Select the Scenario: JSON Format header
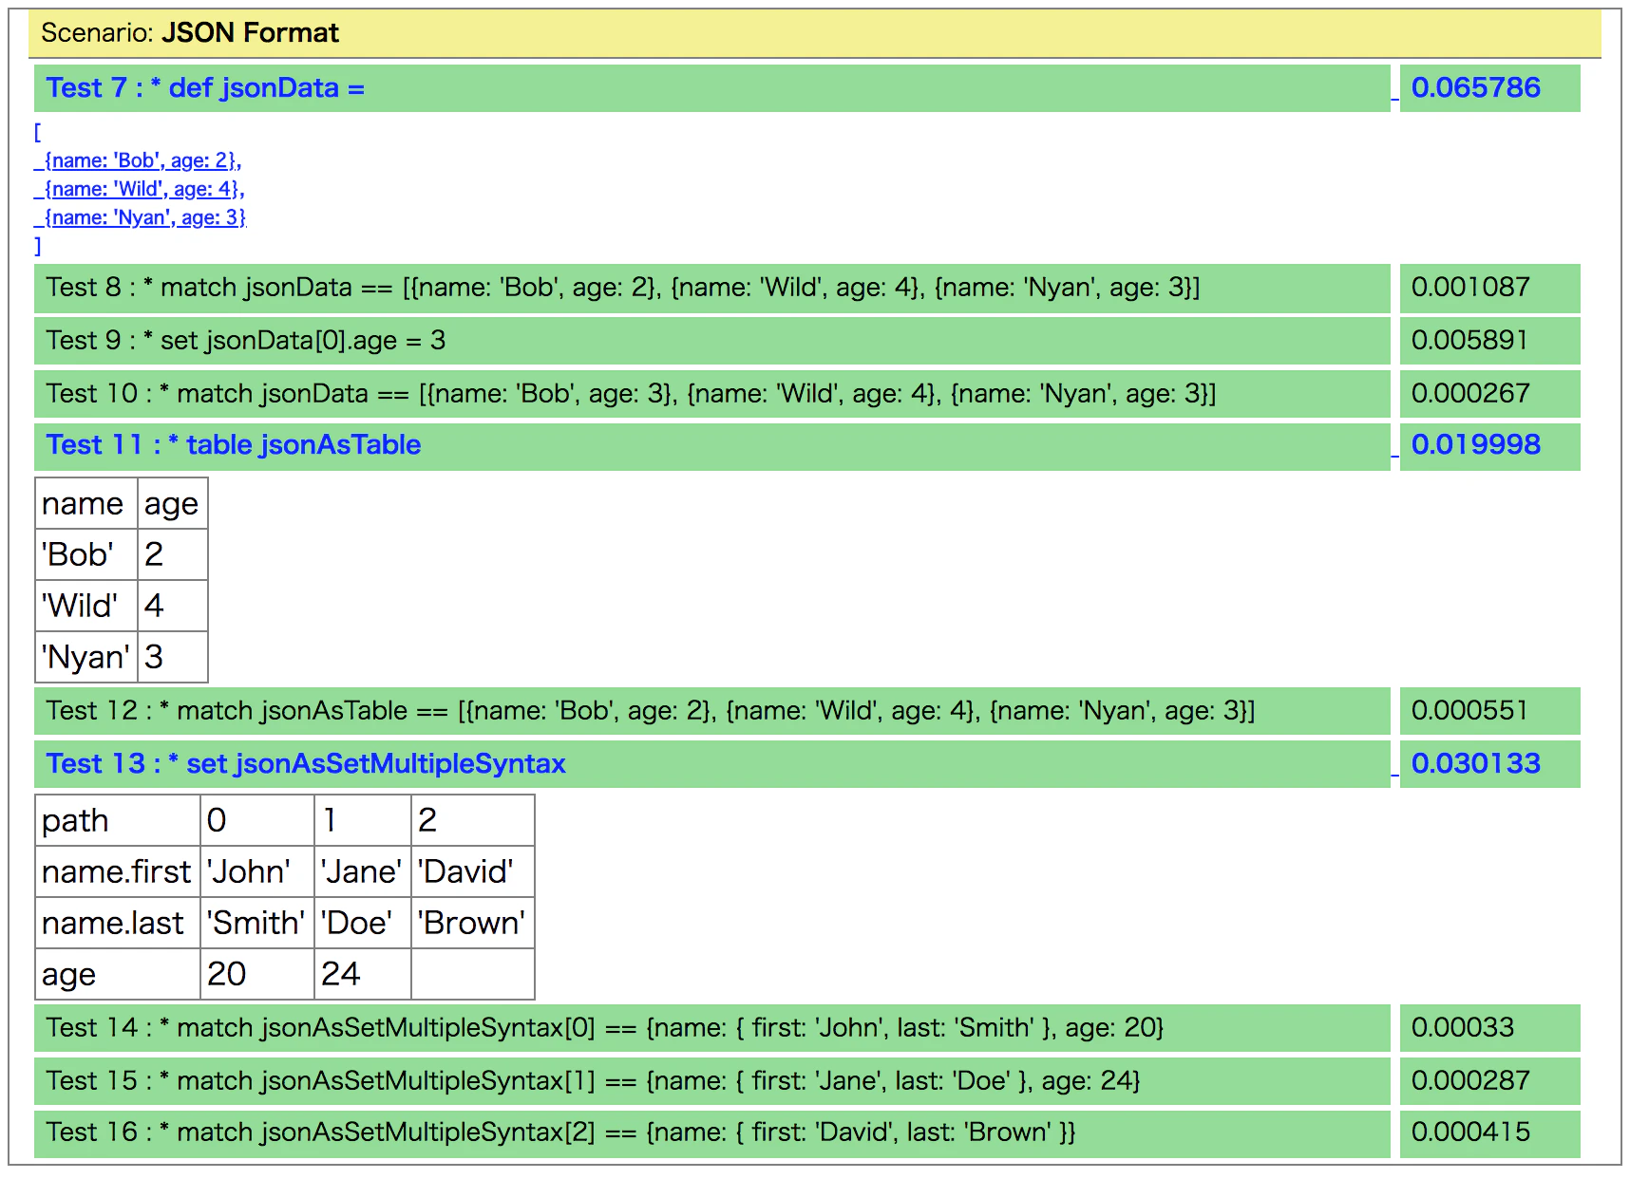The width and height of the screenshot is (1630, 1179). [x=815, y=33]
